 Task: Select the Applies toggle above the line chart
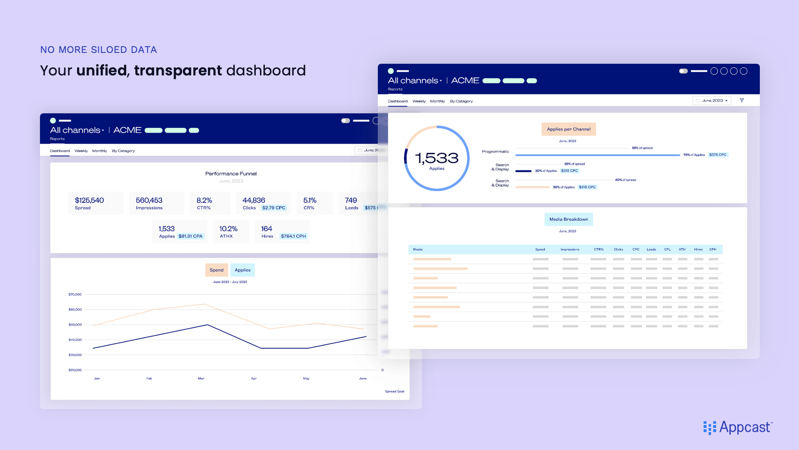tap(242, 270)
